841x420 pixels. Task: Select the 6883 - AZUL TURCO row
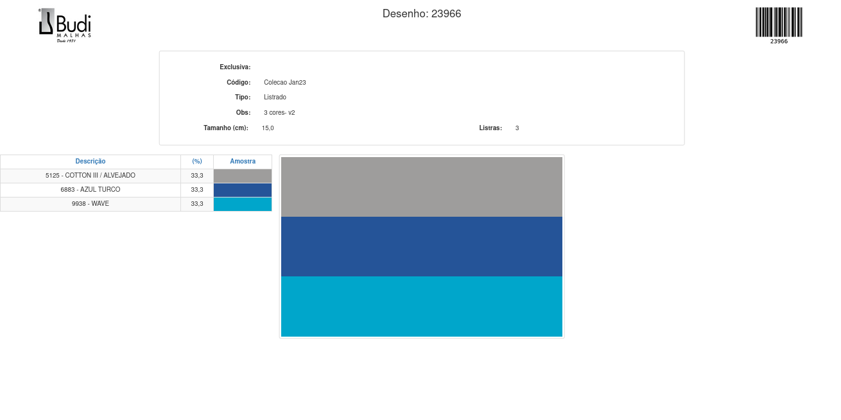[x=91, y=190]
